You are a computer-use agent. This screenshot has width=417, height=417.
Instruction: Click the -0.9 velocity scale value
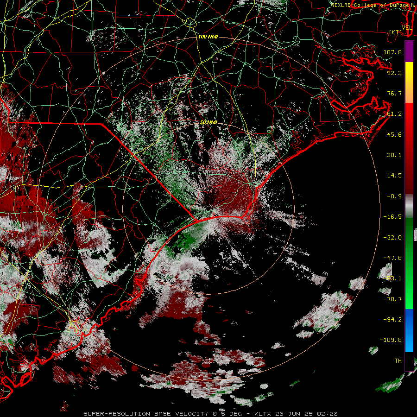[x=394, y=196]
